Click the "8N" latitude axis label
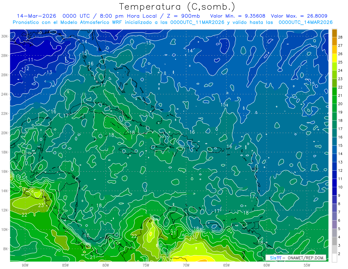 6,249
